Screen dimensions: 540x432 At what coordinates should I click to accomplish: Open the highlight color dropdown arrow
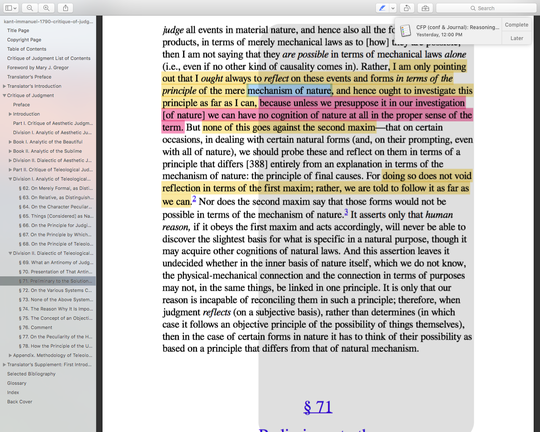393,8
